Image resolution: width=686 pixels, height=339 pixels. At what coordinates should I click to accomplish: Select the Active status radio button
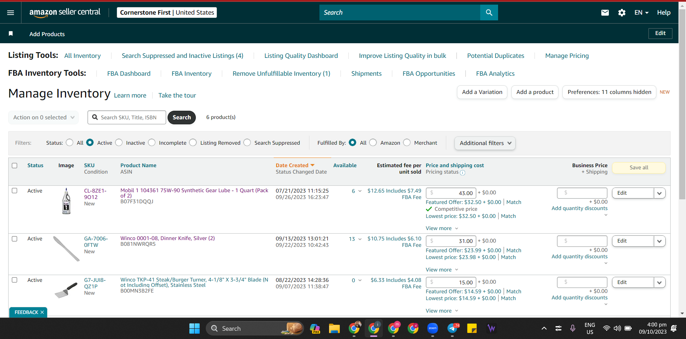pos(90,143)
